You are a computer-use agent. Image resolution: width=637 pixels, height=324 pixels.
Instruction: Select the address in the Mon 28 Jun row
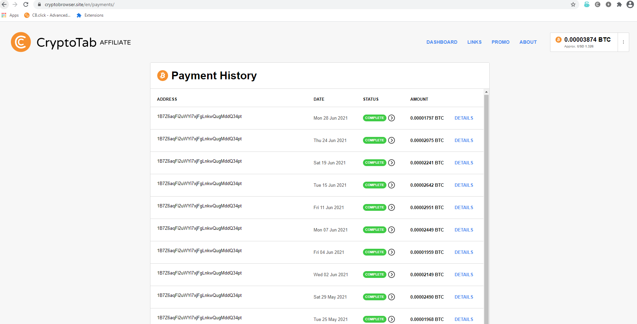199,117
